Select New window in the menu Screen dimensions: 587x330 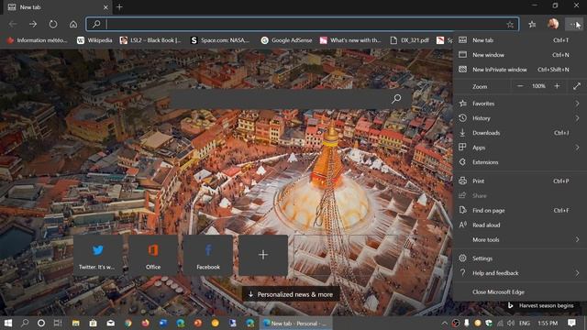coord(520,55)
